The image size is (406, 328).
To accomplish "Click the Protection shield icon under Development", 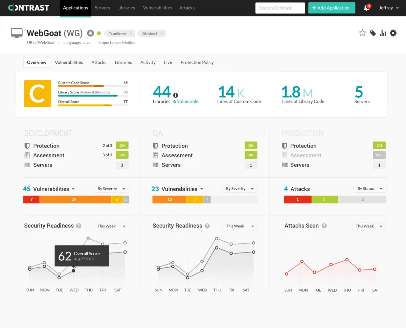I will [x=27, y=145].
